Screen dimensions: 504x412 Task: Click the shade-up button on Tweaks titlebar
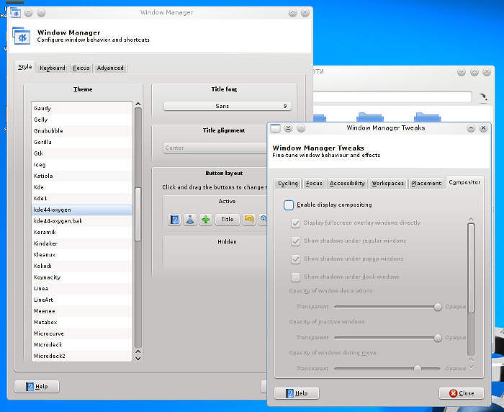[x=471, y=128]
